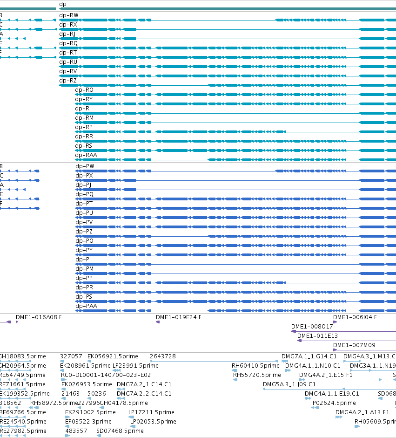
Task: Click the dp-RJ transcript label
Action: (x=67, y=34)
